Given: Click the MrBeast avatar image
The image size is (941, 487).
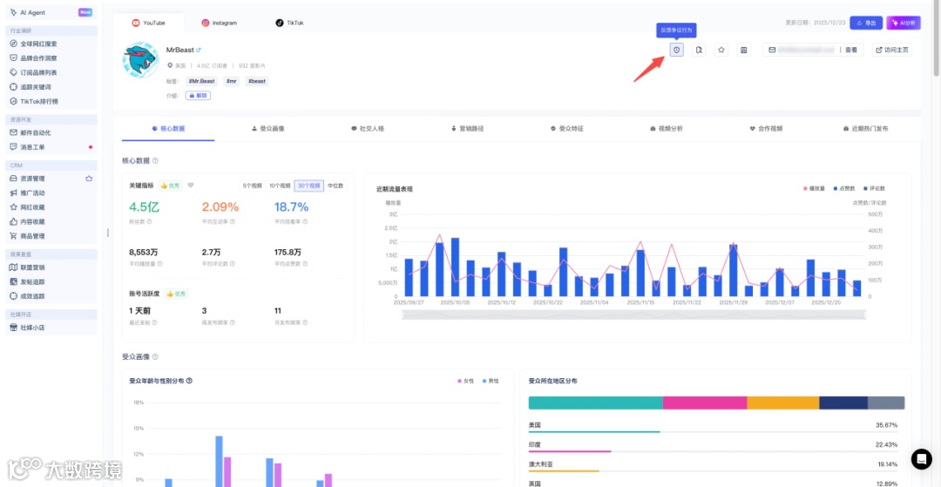Looking at the screenshot, I should [x=140, y=60].
